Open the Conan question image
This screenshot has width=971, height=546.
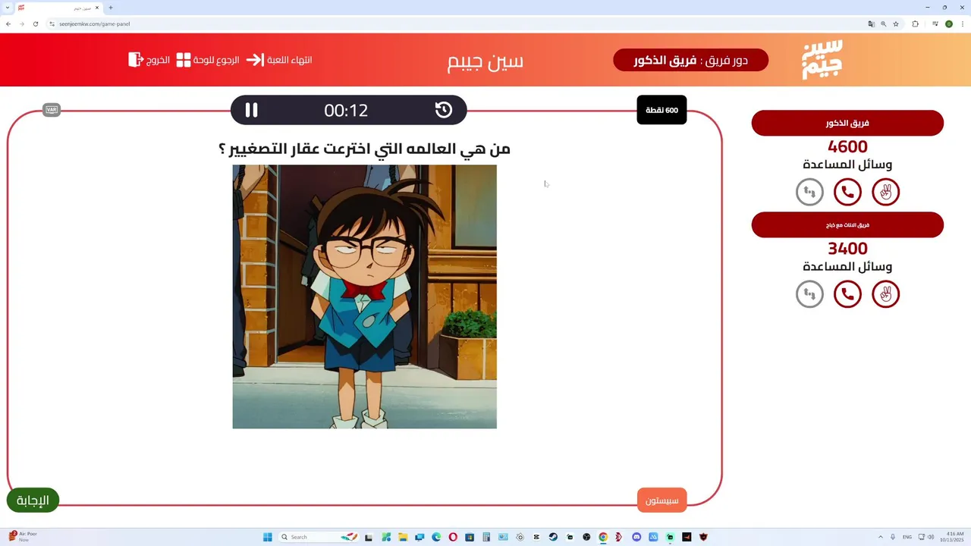click(364, 297)
